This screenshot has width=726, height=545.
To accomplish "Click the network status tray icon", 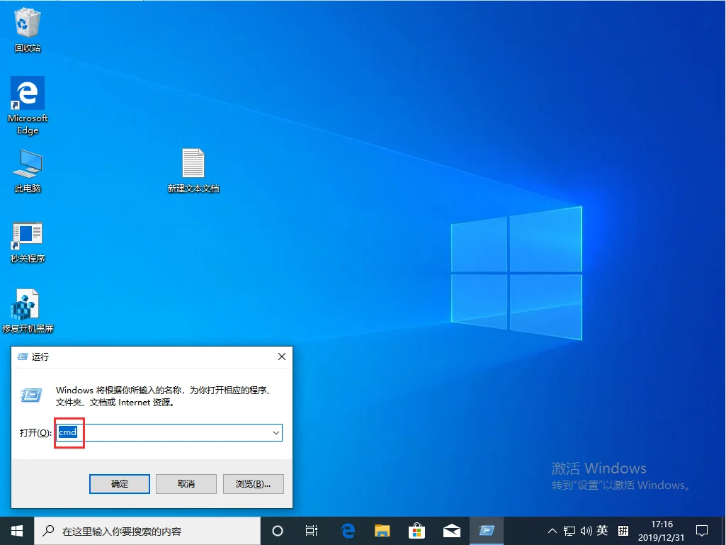I will [x=569, y=531].
